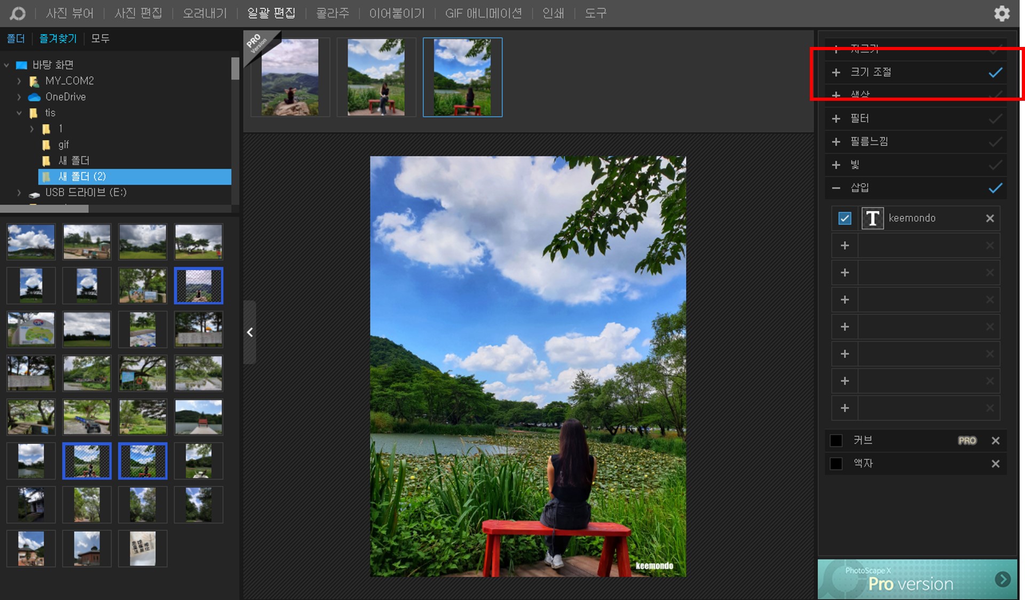Click the arrow on the Pro version banner
Viewport: 1025px width, 600px height.
1003,579
